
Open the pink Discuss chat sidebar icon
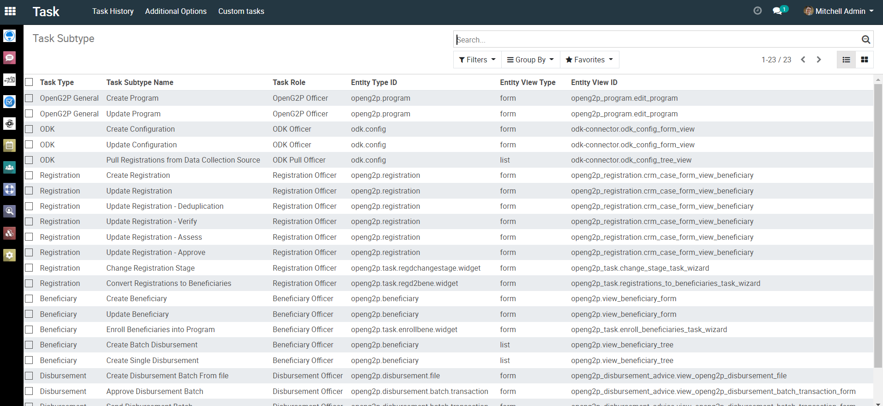click(x=10, y=58)
